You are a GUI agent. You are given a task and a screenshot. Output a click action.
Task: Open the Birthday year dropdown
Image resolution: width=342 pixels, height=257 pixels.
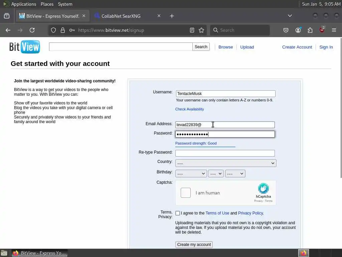pyautogui.click(x=235, y=174)
